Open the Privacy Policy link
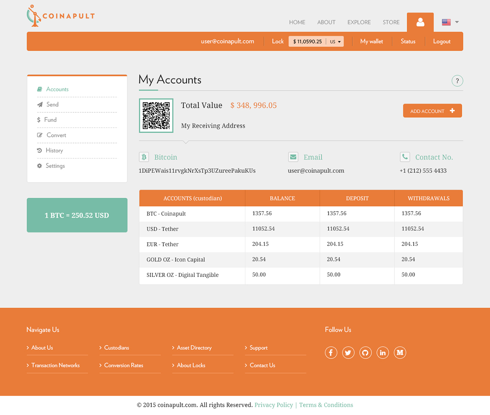The image size is (490, 415). click(274, 405)
